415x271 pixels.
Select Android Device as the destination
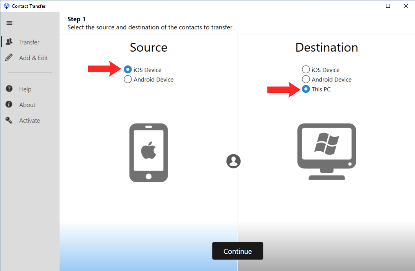[327, 79]
